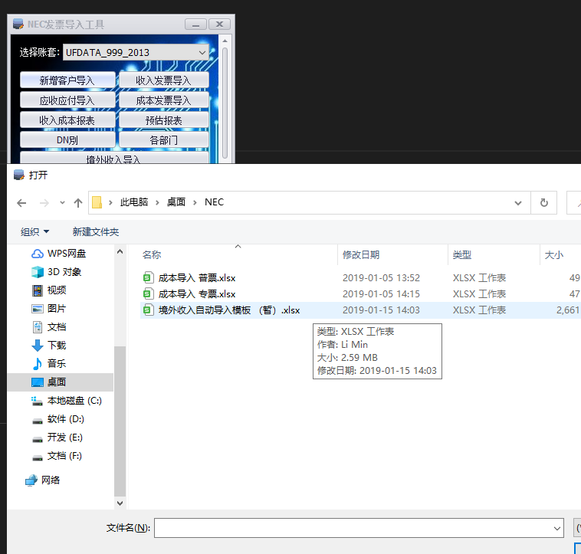The height and width of the screenshot is (554, 581).
Task: Expand chevron between 桌面 and NEC
Action: 195,202
